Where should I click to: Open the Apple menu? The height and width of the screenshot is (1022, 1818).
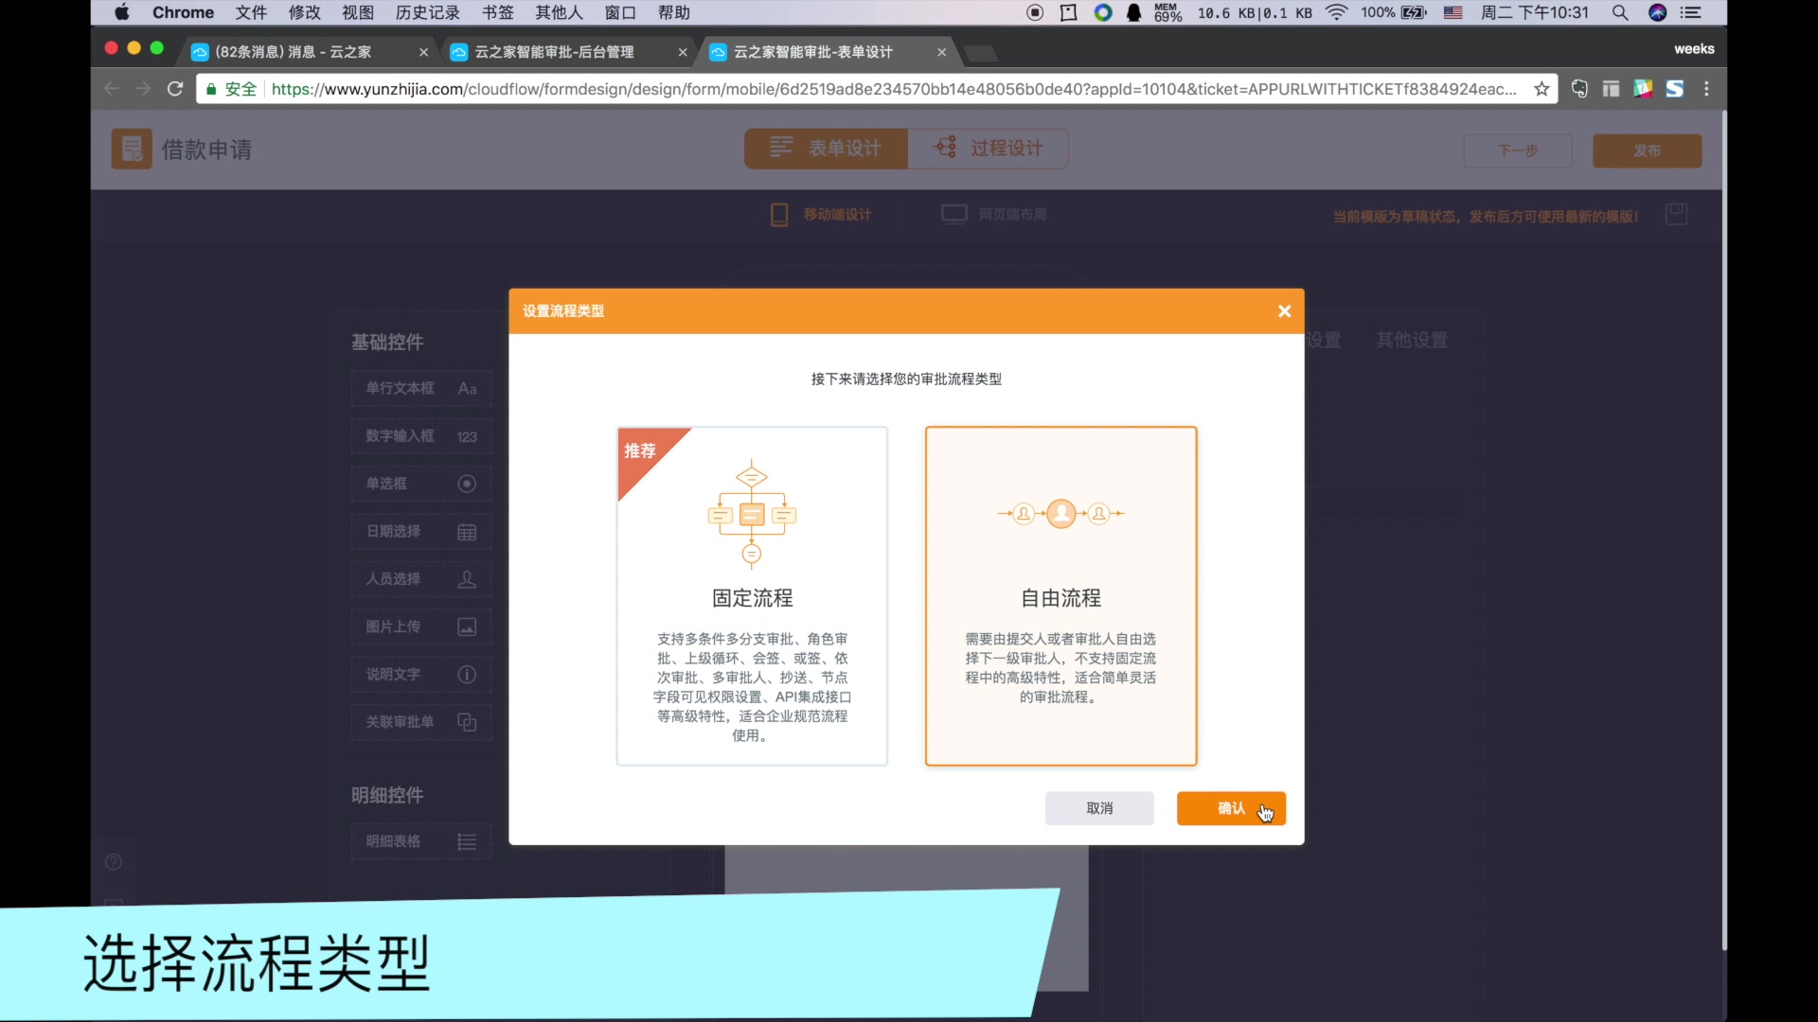pyautogui.click(x=122, y=12)
